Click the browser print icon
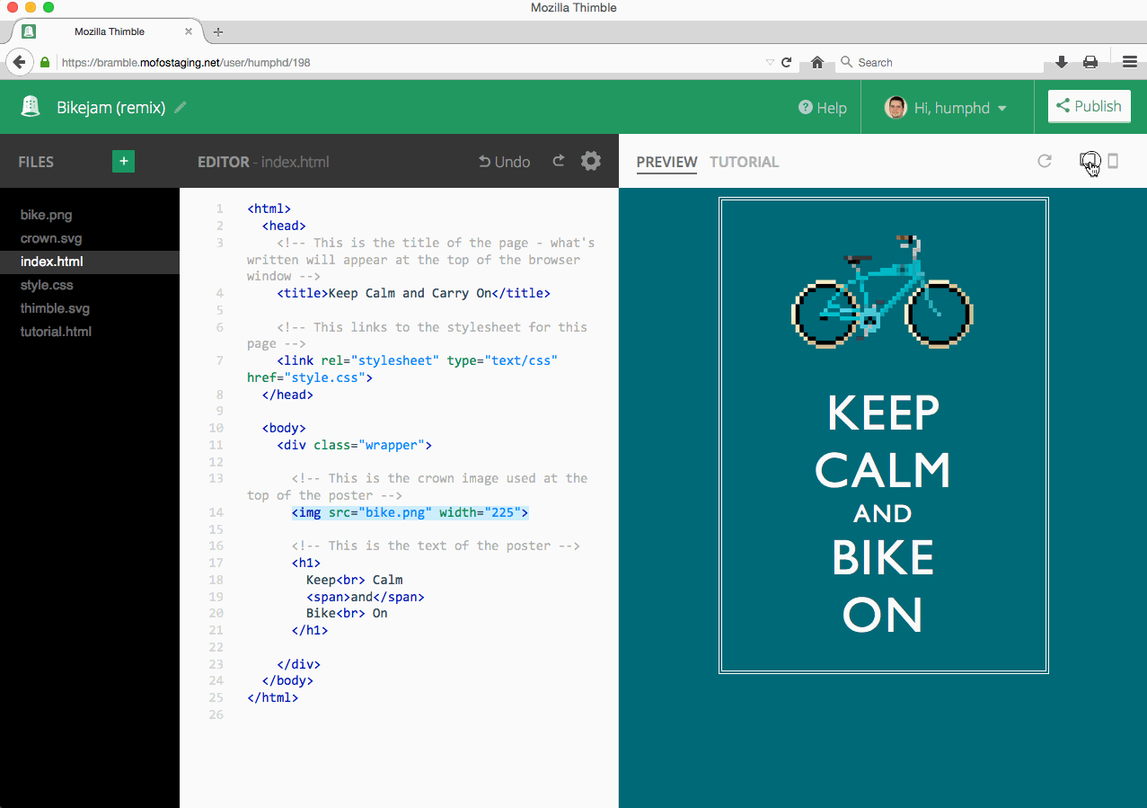Viewport: 1147px width, 808px height. [x=1090, y=62]
